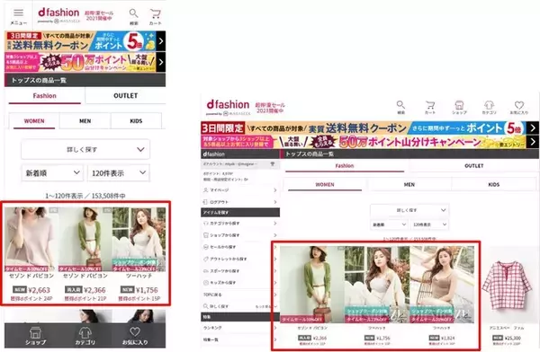Open マイページ in the tablet sidebar

(240, 190)
